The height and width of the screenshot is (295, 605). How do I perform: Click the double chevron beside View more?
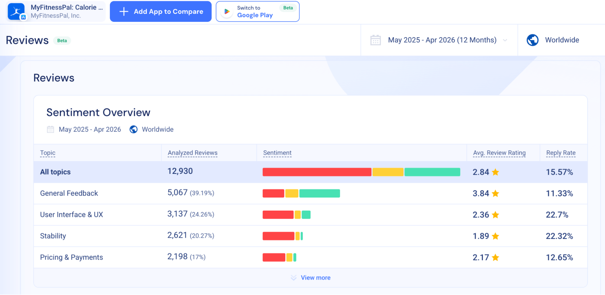point(293,278)
